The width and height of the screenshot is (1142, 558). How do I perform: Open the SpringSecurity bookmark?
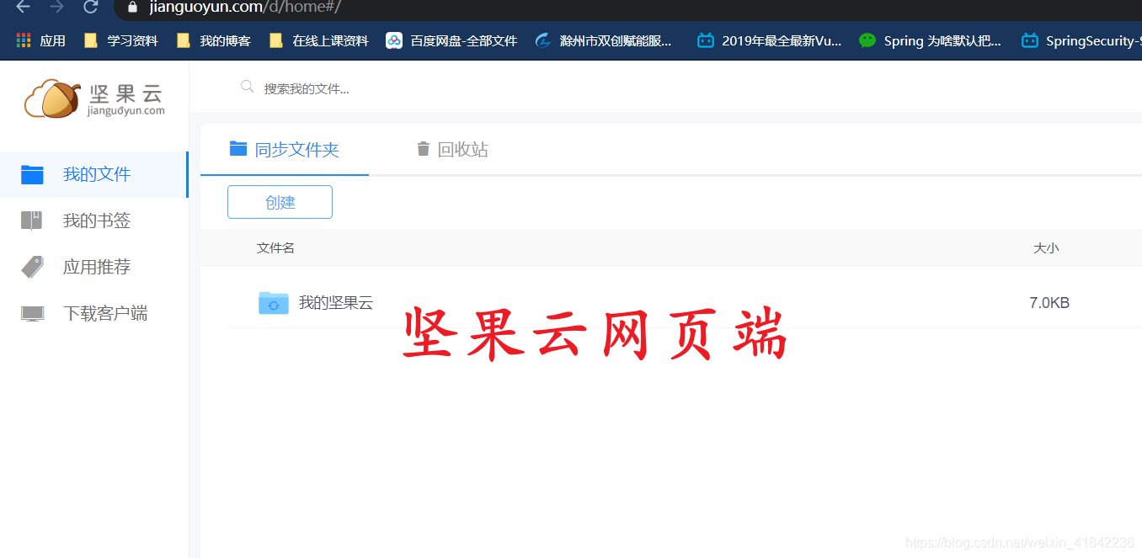click(x=1081, y=40)
